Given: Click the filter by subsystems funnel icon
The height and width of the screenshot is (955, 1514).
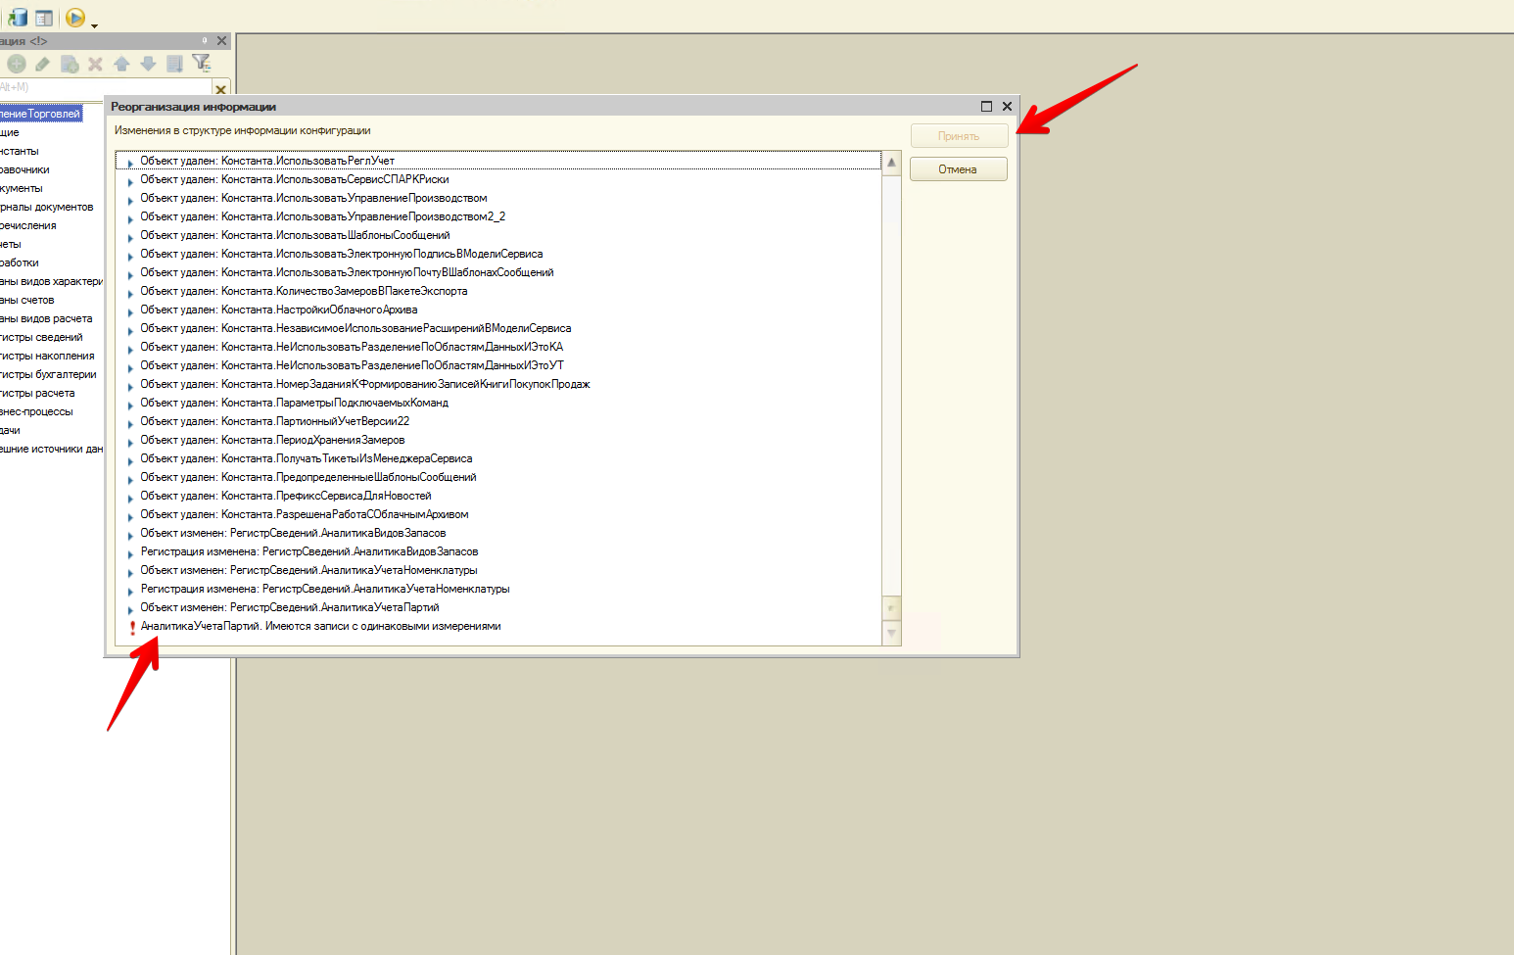Looking at the screenshot, I should [202, 64].
